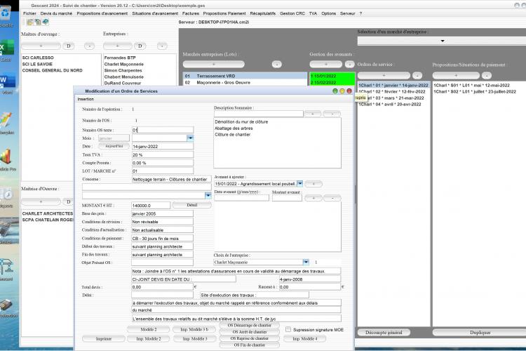Open the Choix de l'entreprise dropdown
Viewport: 526px width, 351px height.
(x=306, y=262)
